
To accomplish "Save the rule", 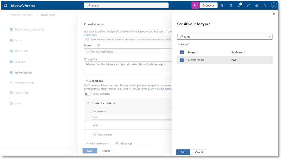I will point(90,151).
